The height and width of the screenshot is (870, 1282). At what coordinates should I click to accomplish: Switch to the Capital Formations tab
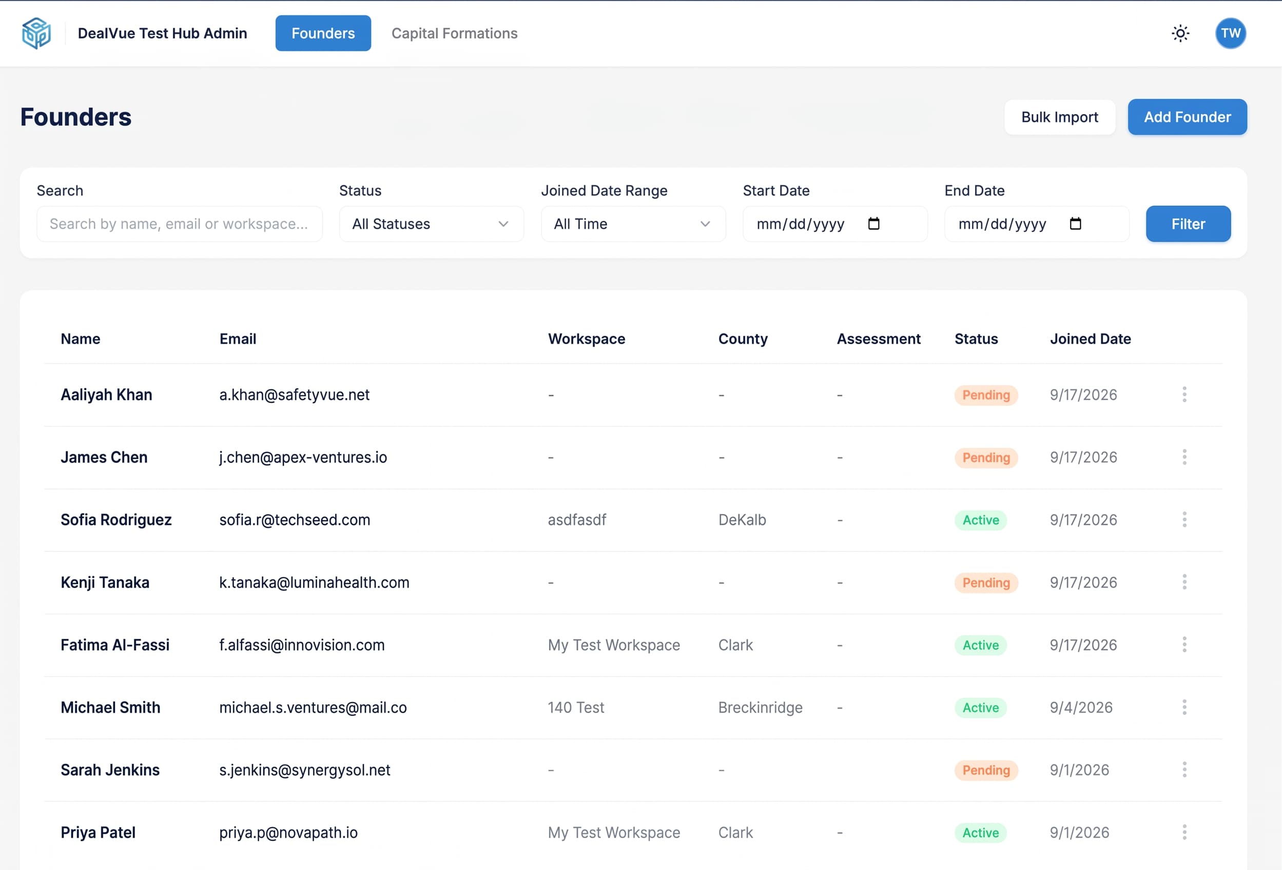pos(455,33)
